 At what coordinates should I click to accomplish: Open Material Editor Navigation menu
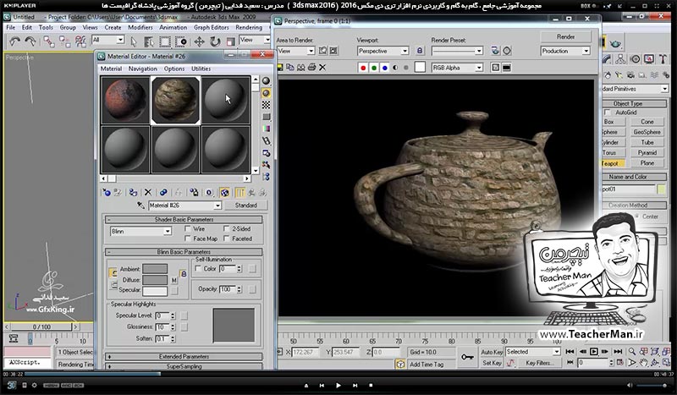142,69
